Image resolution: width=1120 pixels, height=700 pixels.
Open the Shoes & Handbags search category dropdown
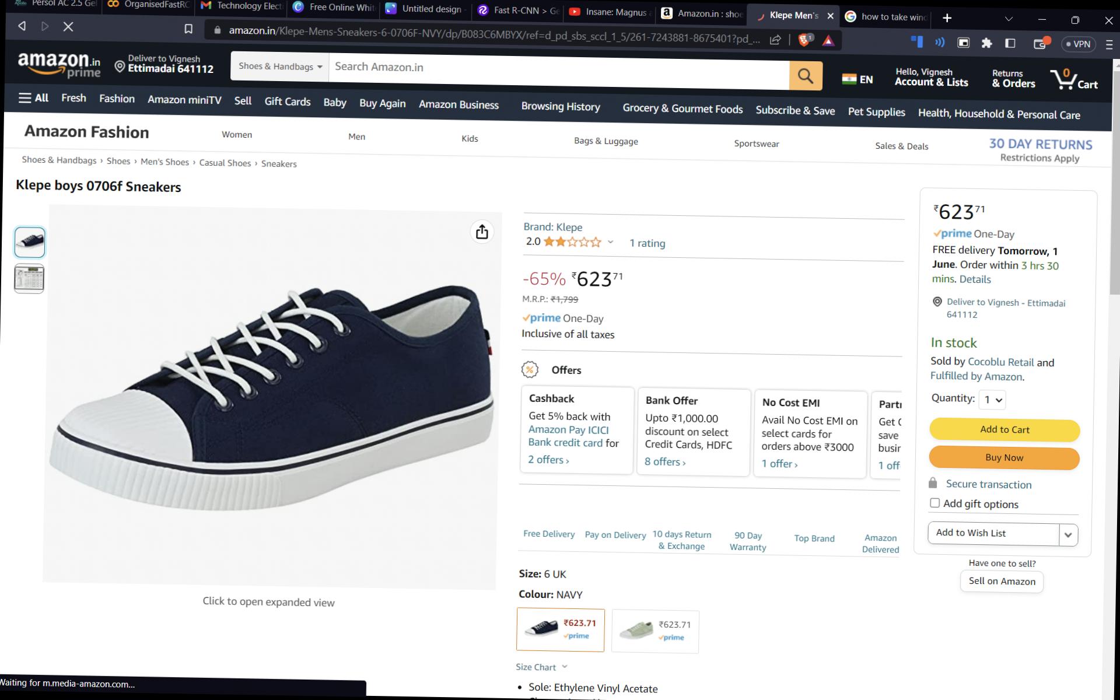281,66
